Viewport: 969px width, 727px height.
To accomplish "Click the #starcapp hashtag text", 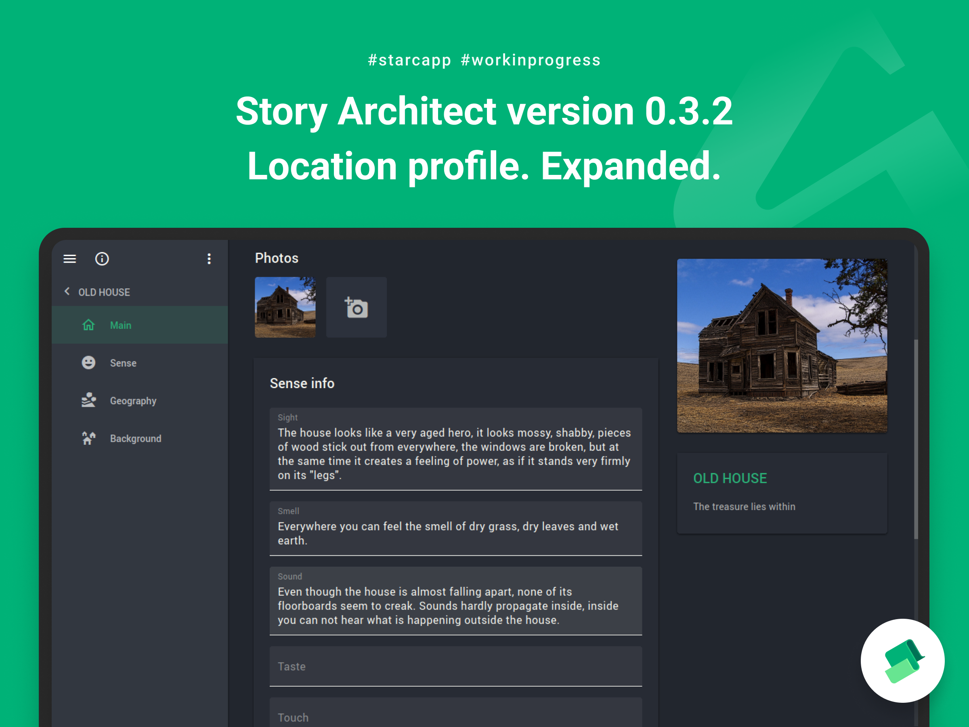I will [x=409, y=60].
